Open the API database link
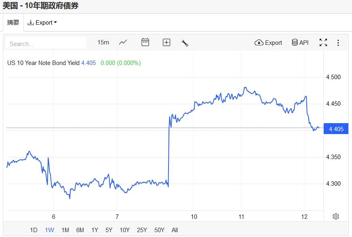The height and width of the screenshot is (237, 352). click(300, 42)
